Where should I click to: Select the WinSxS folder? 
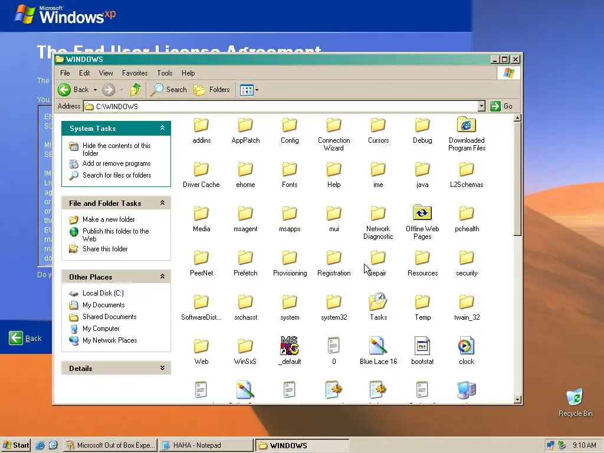tap(245, 352)
